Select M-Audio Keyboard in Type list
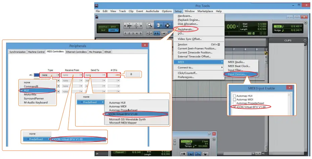 click(36, 103)
